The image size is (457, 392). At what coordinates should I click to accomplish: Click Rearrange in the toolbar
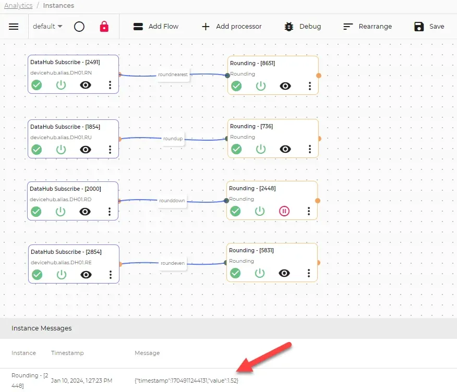point(367,27)
